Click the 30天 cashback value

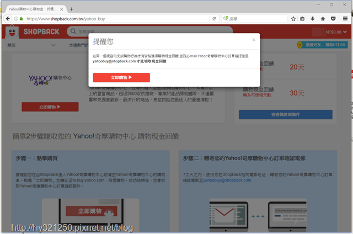pyautogui.click(x=297, y=93)
